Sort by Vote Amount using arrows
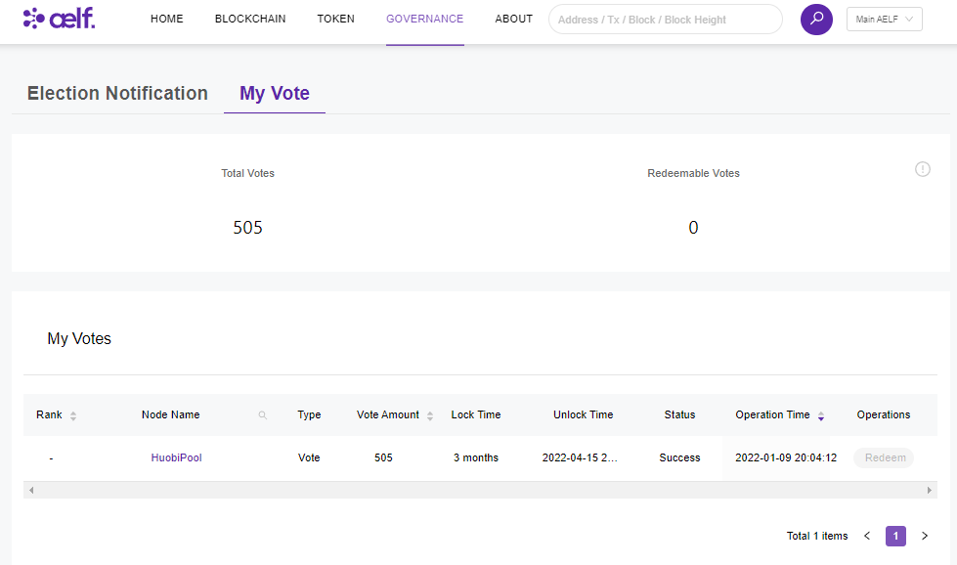Screen dimensions: 957x565 [x=430, y=415]
